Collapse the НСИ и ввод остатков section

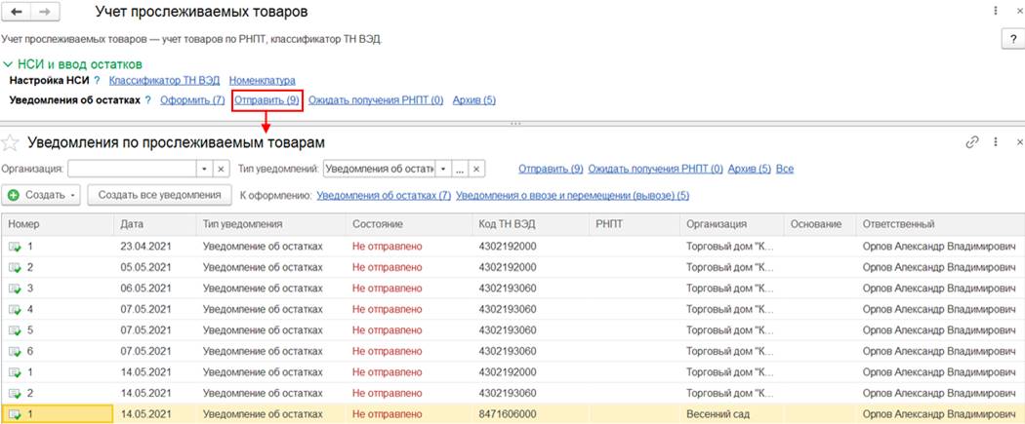click(8, 63)
